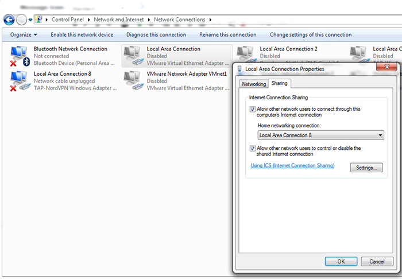Click the Network Connections breadcrumb
The image size is (402, 279).
point(179,20)
